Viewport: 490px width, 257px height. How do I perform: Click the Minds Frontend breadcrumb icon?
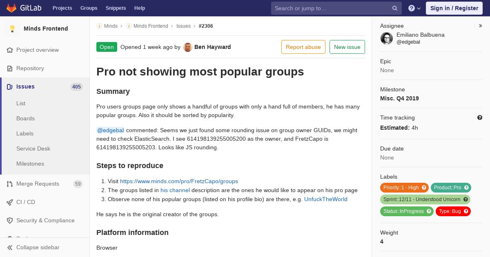(x=129, y=26)
